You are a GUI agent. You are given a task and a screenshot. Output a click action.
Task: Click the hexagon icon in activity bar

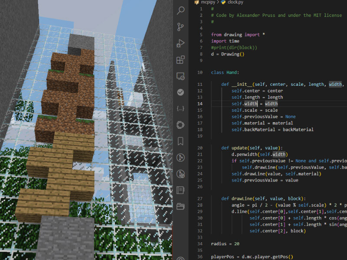[181, 125]
